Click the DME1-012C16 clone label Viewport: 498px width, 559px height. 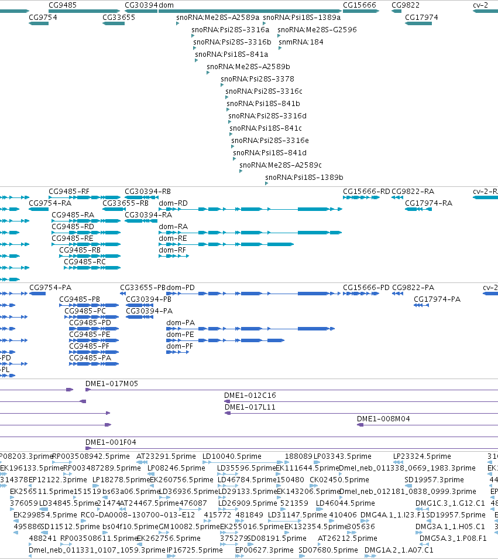point(250,396)
